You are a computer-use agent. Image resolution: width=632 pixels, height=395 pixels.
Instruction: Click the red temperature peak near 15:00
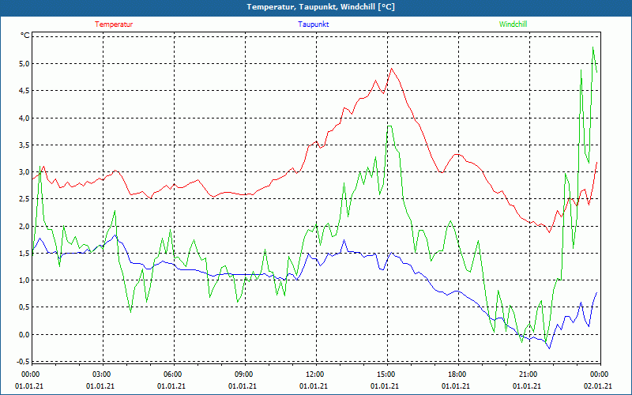pyautogui.click(x=391, y=69)
